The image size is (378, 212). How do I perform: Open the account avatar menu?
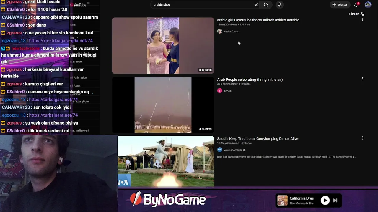368,5
